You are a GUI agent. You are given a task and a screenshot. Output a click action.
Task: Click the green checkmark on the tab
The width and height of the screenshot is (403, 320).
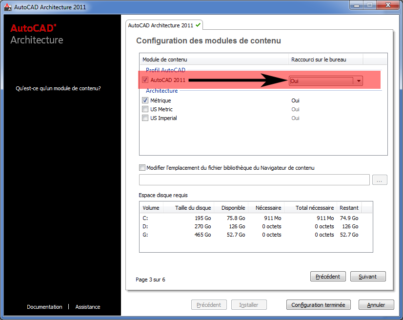point(198,25)
